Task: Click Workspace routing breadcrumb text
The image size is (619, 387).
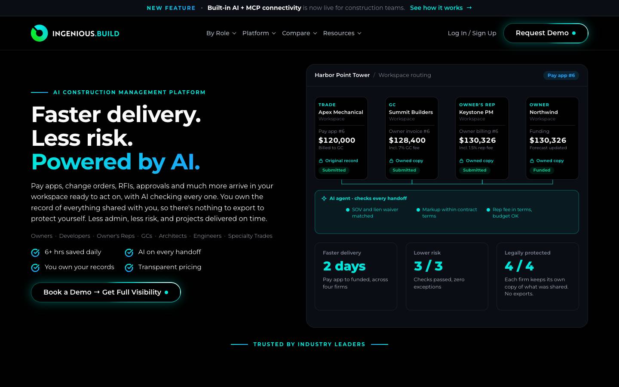Action: coord(404,75)
